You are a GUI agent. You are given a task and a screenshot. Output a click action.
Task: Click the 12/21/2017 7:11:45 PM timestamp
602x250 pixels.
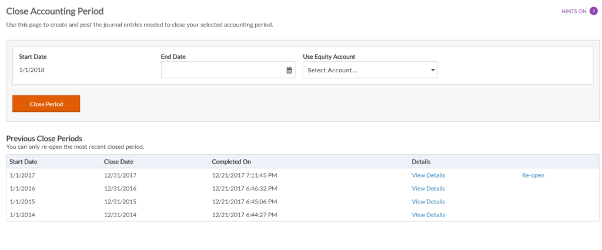(x=245, y=175)
